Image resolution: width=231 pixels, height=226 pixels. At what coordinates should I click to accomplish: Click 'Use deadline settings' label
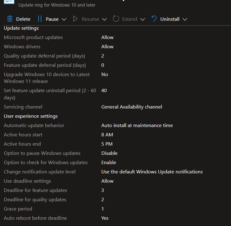coord(27,181)
